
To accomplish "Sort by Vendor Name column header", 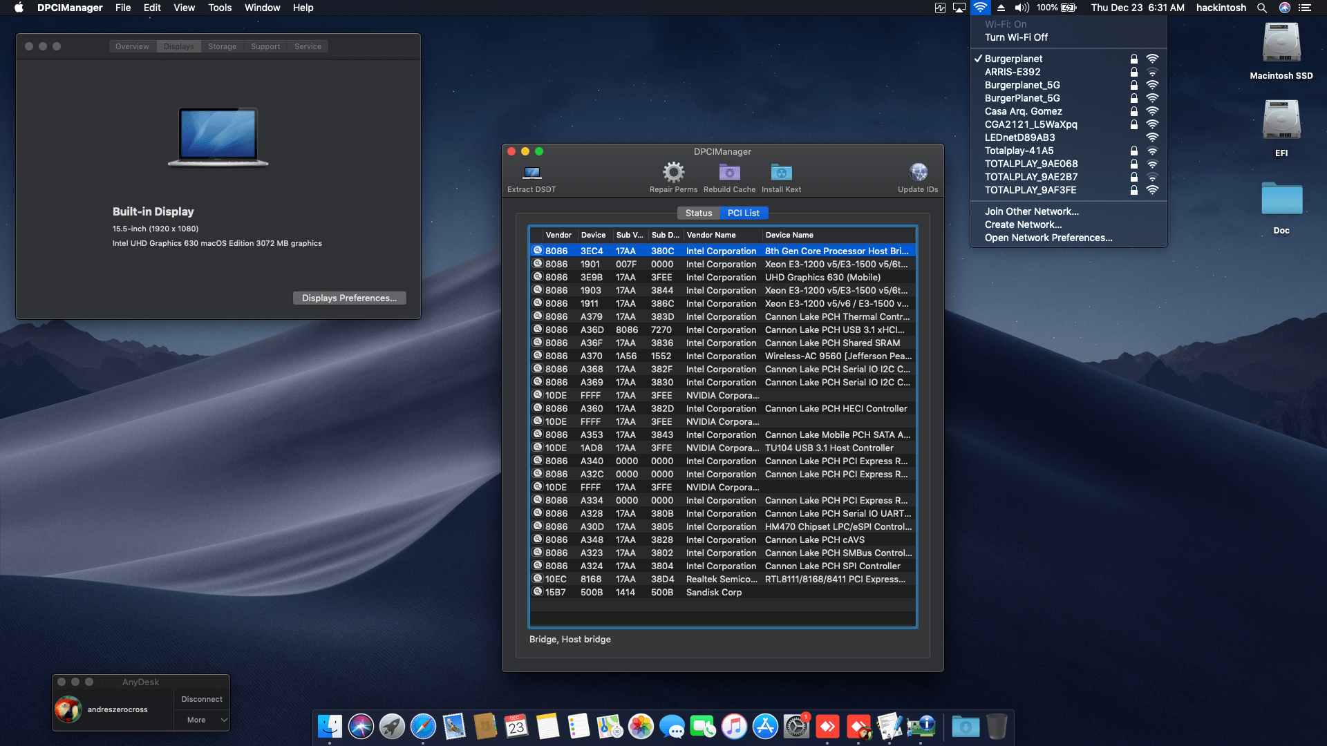I will (x=723, y=235).
